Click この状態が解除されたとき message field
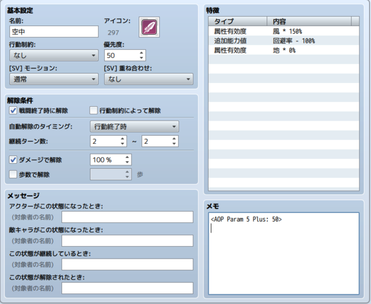 (x=128, y=288)
